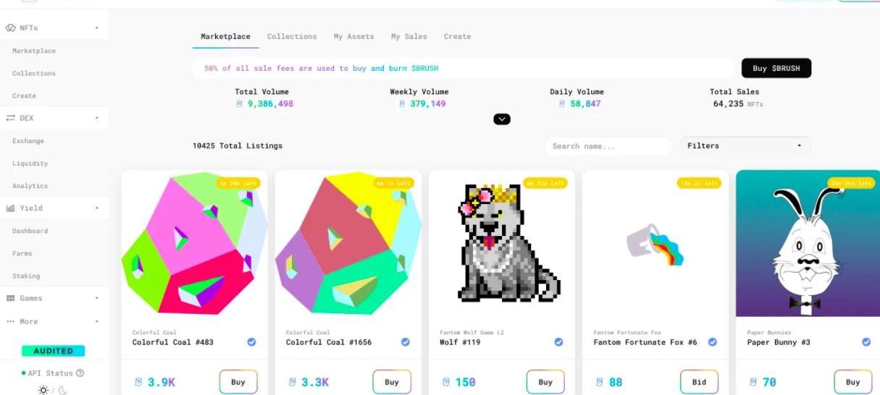Click the Yield chart icon
Viewport: 880px width, 395px height.
[11, 208]
